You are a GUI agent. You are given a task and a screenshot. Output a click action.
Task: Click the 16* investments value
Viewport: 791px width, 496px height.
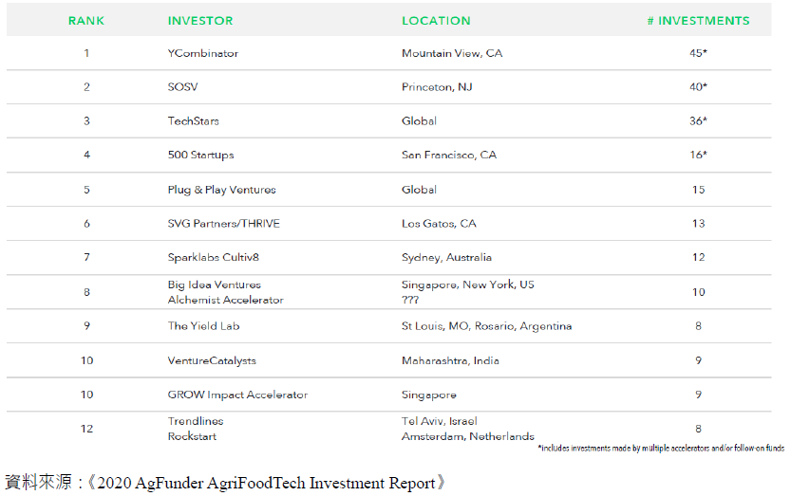(x=699, y=155)
